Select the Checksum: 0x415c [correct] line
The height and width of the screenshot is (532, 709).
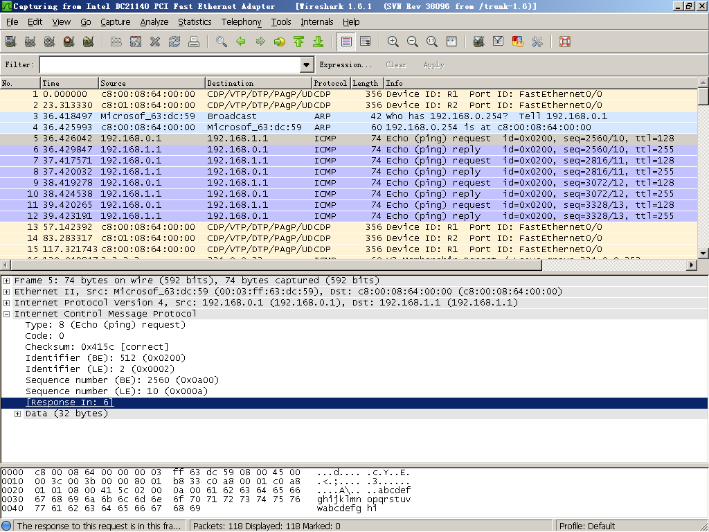click(97, 347)
